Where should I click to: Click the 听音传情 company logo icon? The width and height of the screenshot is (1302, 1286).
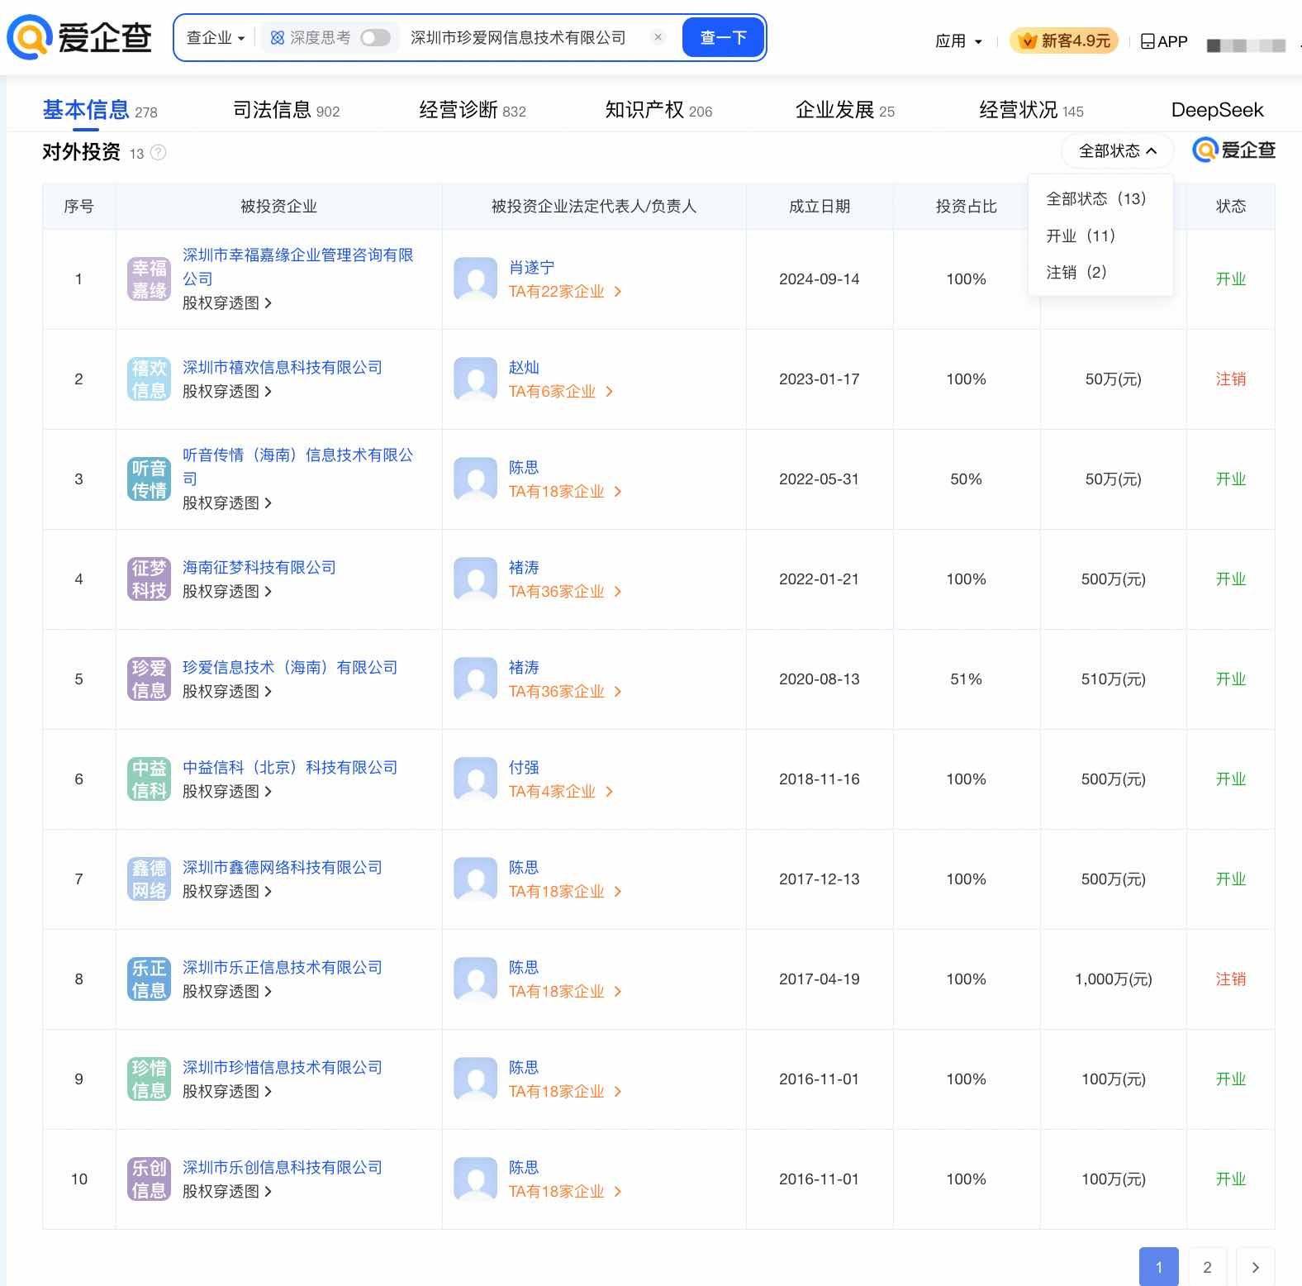click(149, 479)
